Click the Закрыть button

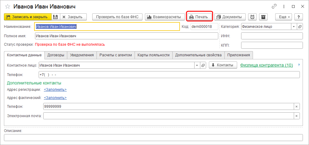pos(73,17)
